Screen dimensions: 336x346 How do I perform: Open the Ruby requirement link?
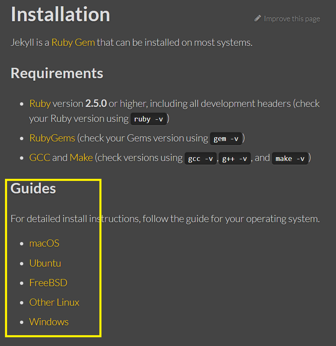coord(40,104)
